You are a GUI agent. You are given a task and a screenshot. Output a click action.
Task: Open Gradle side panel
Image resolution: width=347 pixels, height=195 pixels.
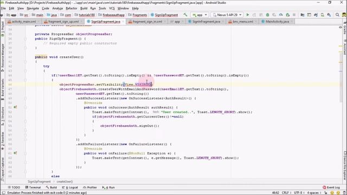click(345, 28)
